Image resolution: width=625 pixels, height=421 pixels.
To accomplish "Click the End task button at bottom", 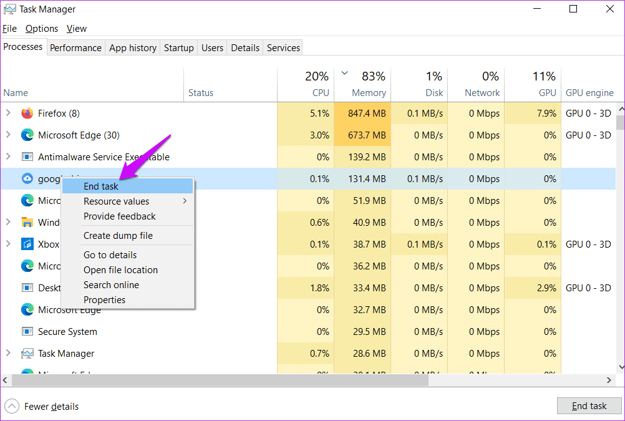I will click(x=589, y=406).
